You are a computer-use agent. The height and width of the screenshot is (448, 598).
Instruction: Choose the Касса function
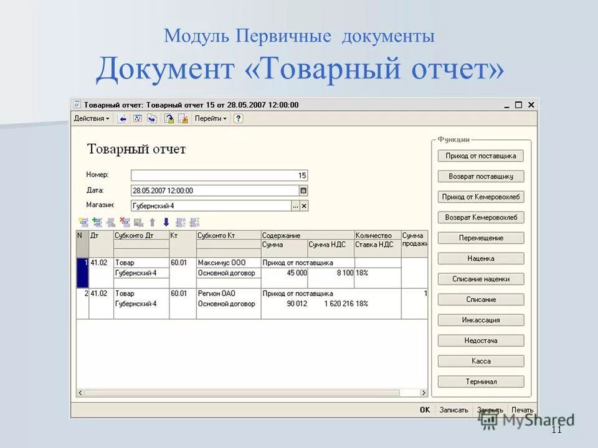point(480,360)
